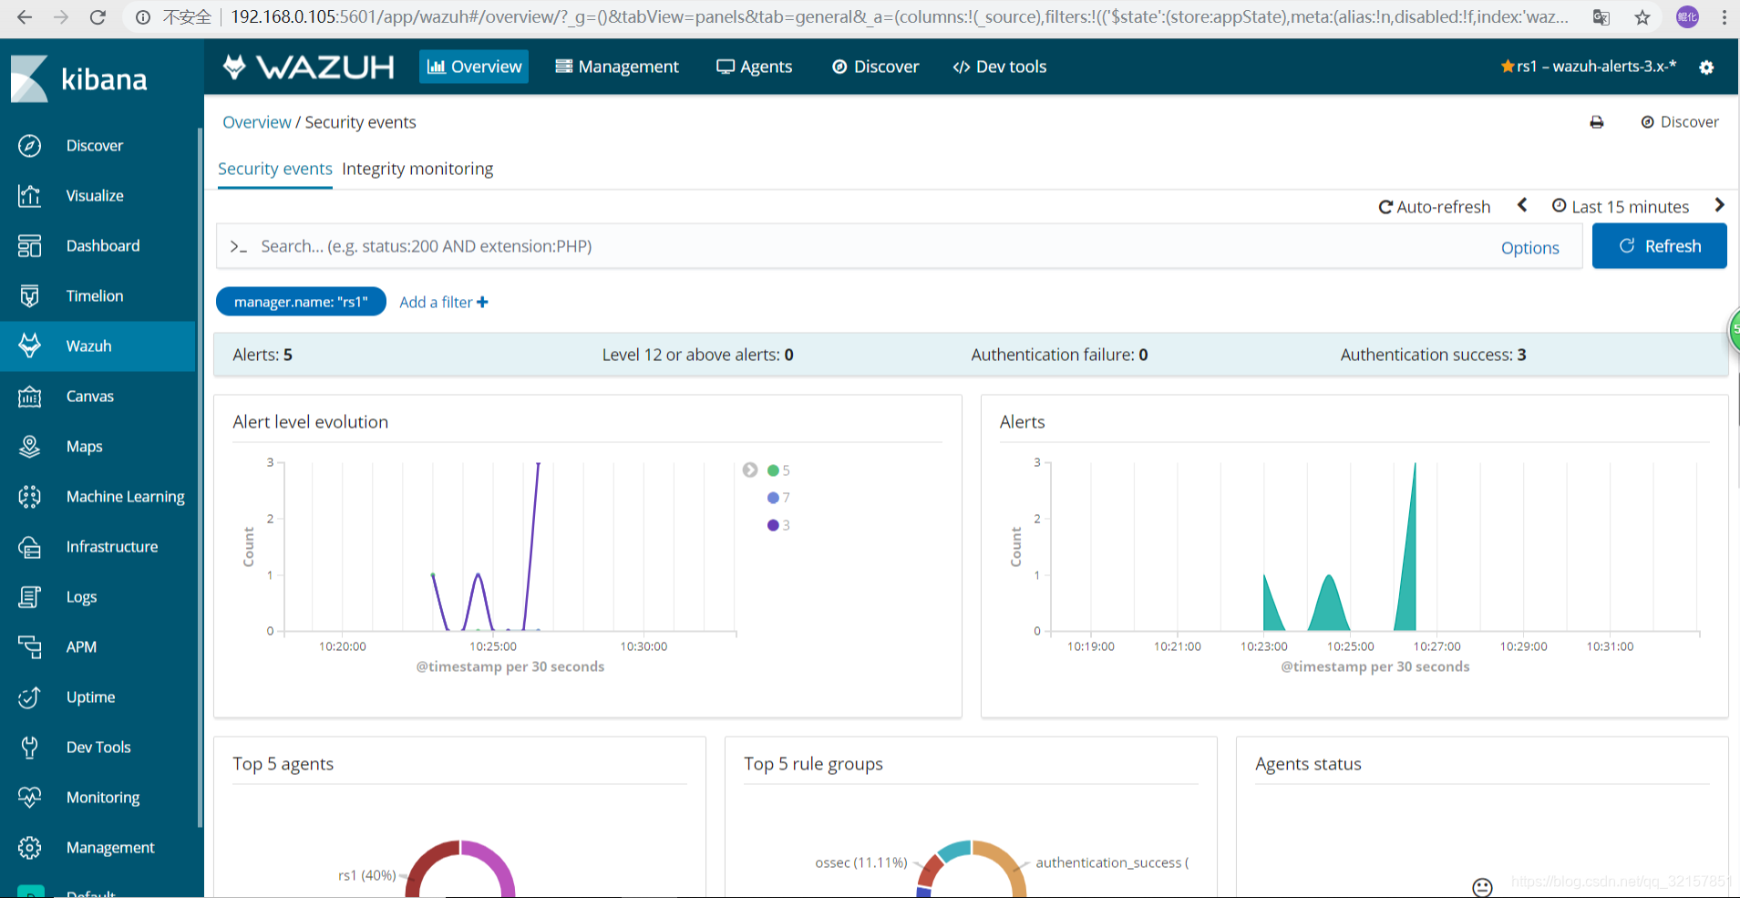Screen dimensions: 1740x898
Task: Open the Logs sidebar icon
Action: pos(30,597)
